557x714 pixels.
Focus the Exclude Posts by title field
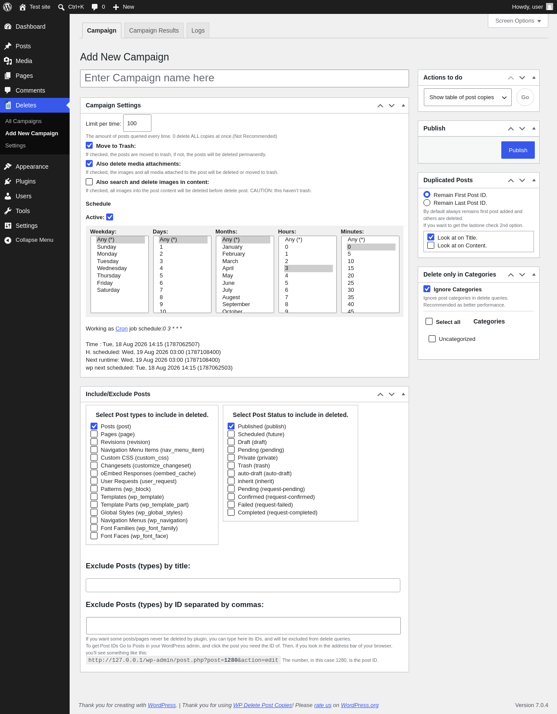click(x=243, y=585)
